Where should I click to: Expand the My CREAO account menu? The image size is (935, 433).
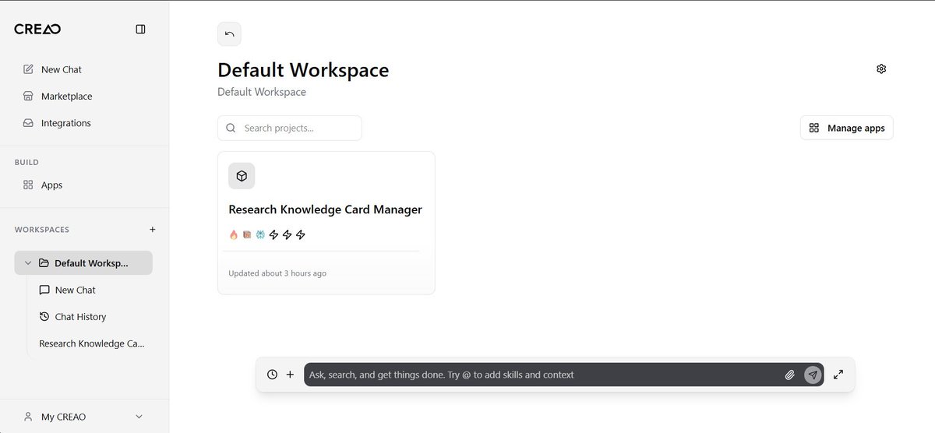[84, 417]
